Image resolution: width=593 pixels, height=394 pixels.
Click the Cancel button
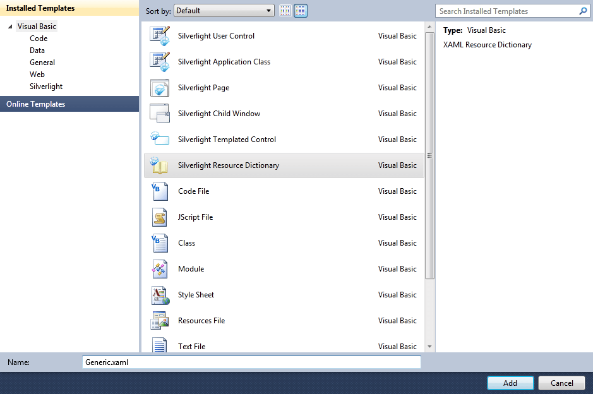561,383
